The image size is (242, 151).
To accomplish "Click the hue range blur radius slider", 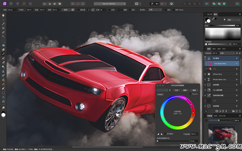I will [173, 141].
